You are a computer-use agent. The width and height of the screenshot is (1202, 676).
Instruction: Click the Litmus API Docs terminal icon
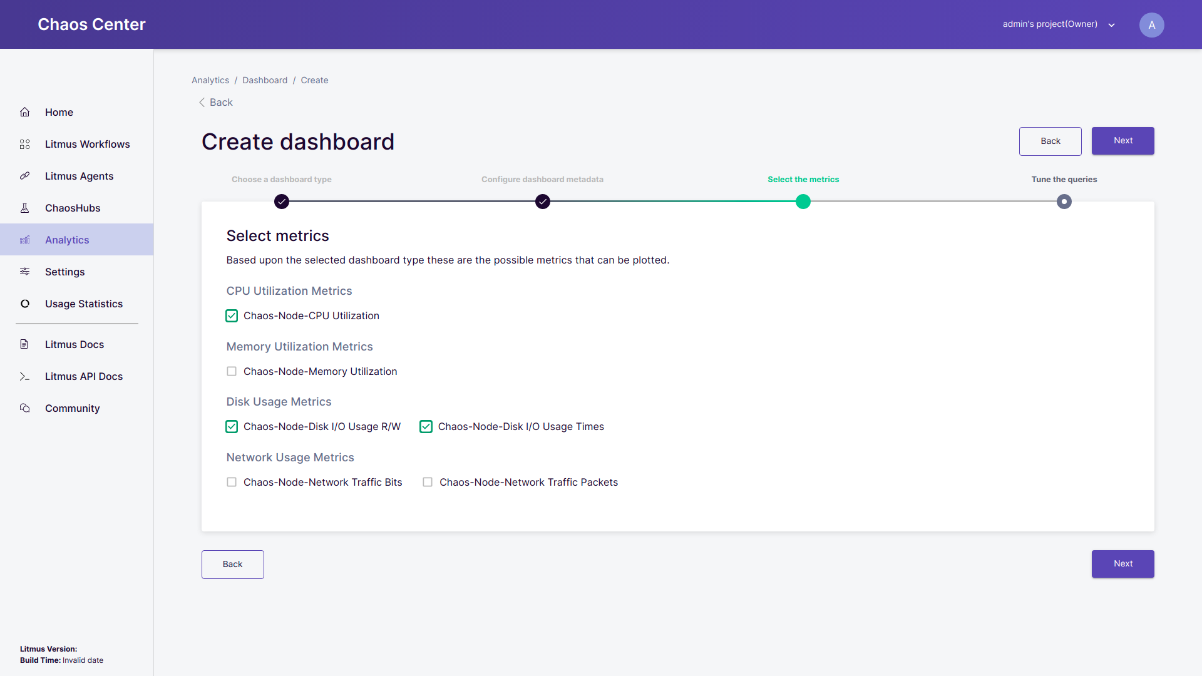25,376
